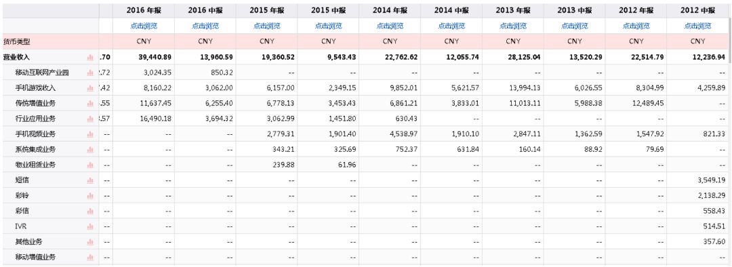732x267 pixels.
Task: Select the 移动增值业务 row label
Action: [35, 258]
